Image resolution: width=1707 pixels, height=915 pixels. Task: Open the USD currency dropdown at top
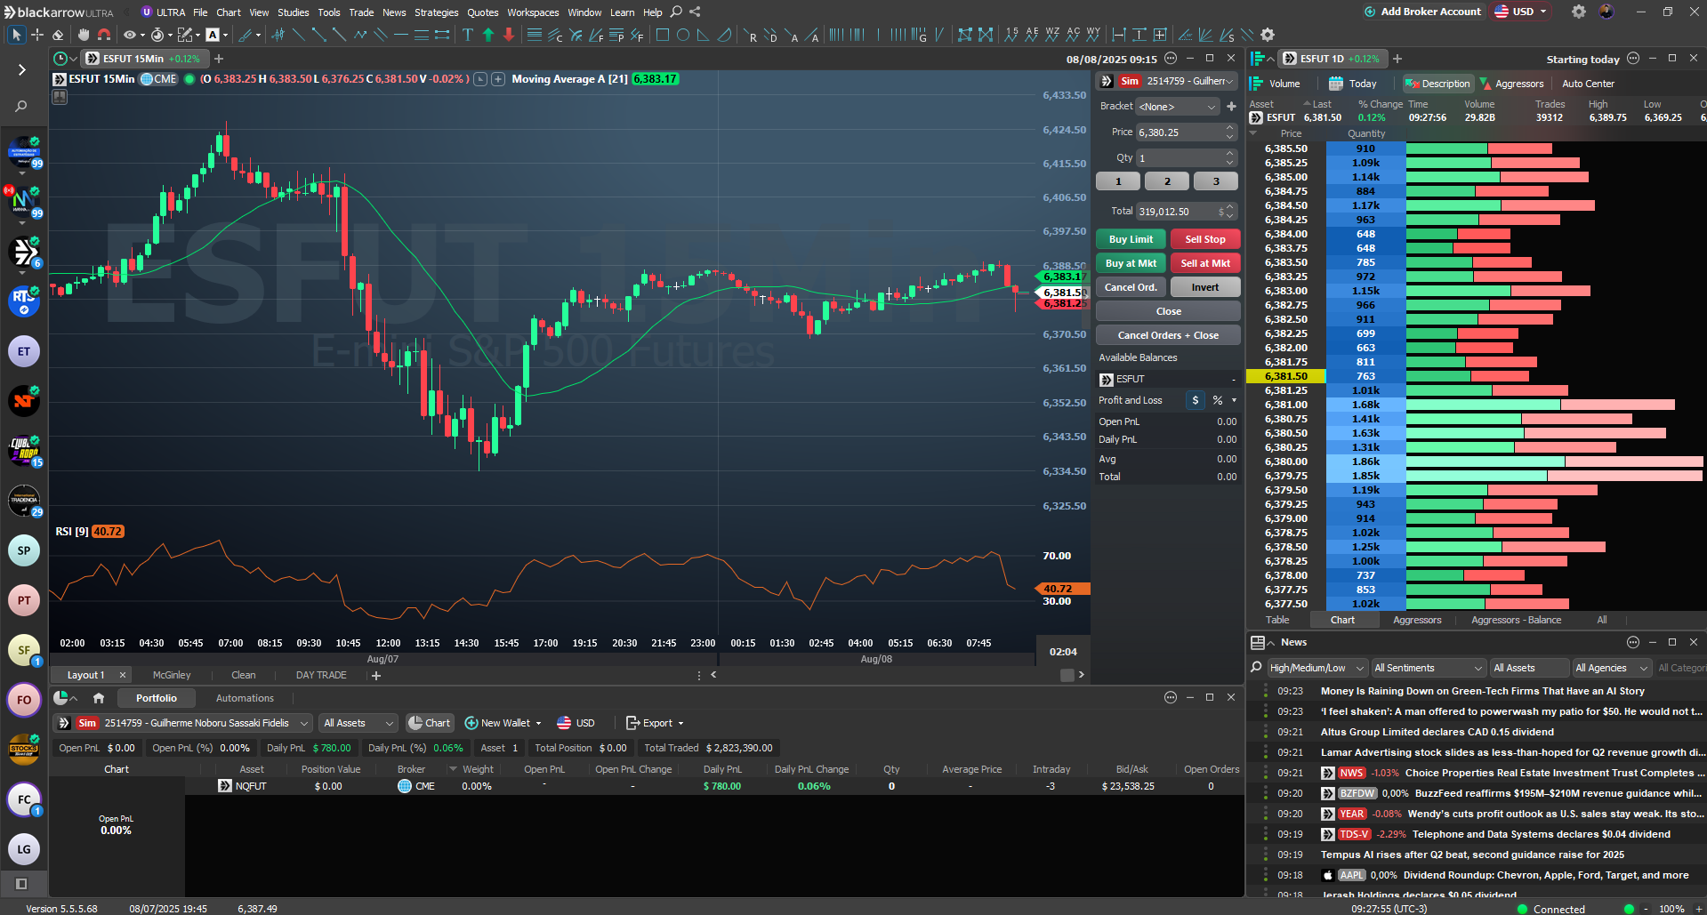pos(1521,12)
